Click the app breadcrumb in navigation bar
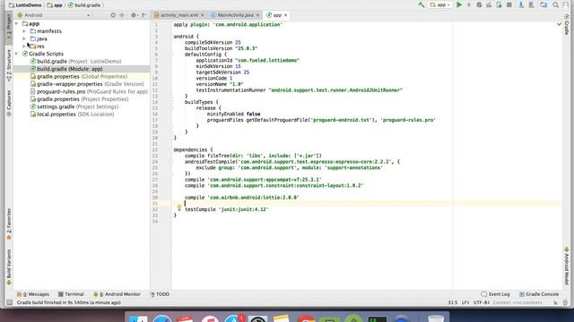This screenshot has height=322, width=574. 55,5
